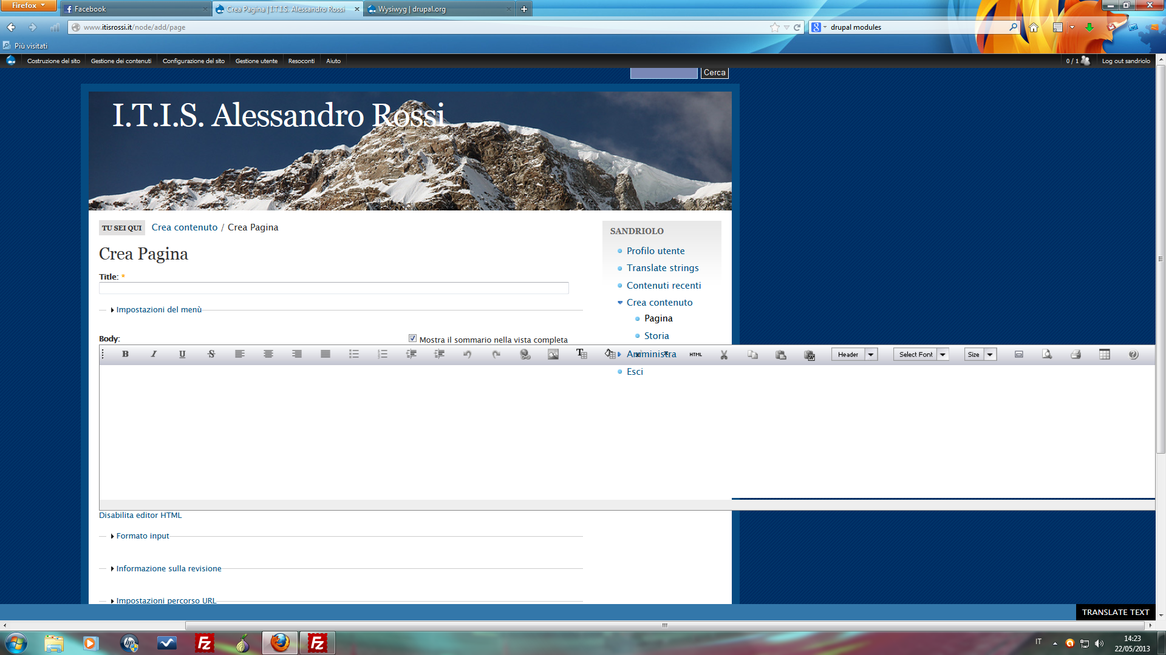
Task: Insert numbered list in editor
Action: [383, 354]
